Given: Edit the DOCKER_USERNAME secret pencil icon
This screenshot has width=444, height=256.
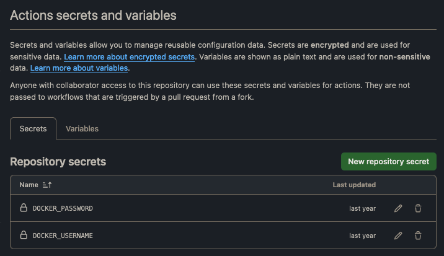Looking at the screenshot, I should (398, 236).
